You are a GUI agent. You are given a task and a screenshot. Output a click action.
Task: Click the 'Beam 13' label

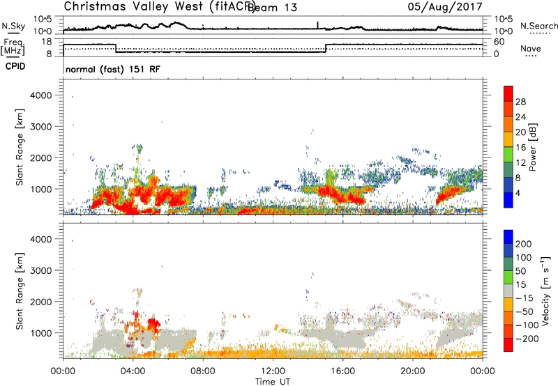click(x=272, y=8)
